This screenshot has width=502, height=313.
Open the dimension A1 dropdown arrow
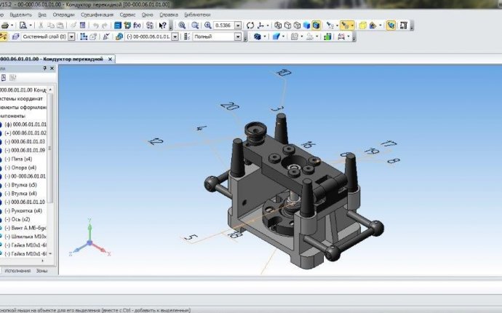pyautogui.click(x=348, y=36)
